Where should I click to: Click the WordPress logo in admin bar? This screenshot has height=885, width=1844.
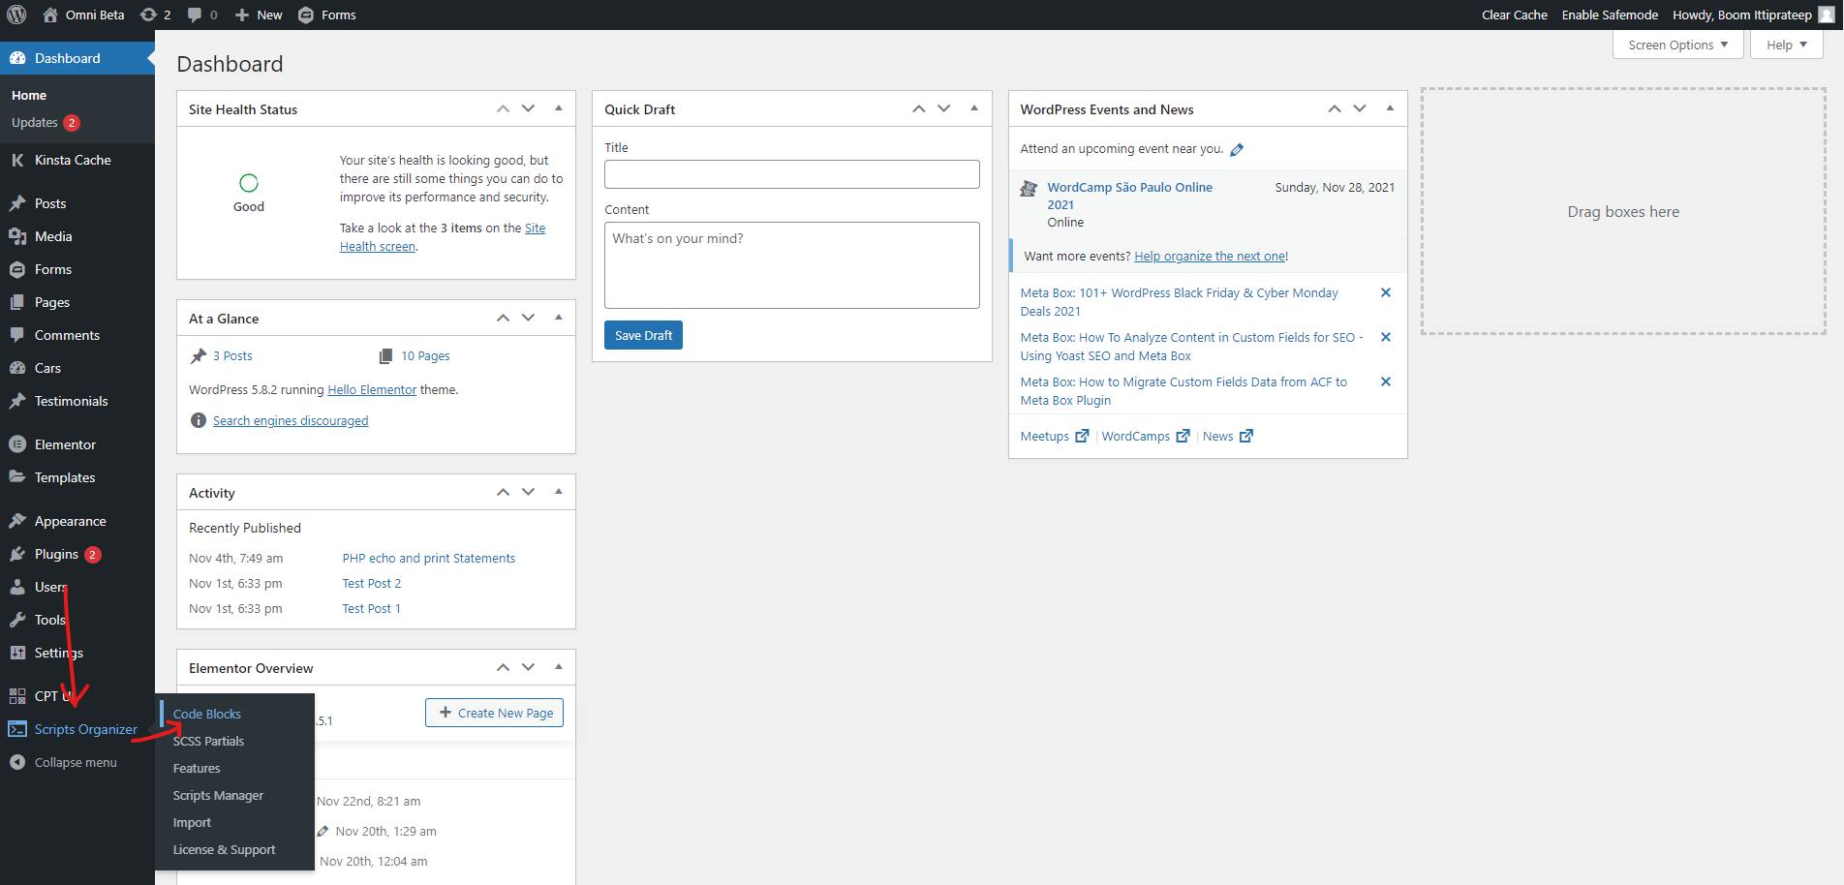(x=16, y=15)
